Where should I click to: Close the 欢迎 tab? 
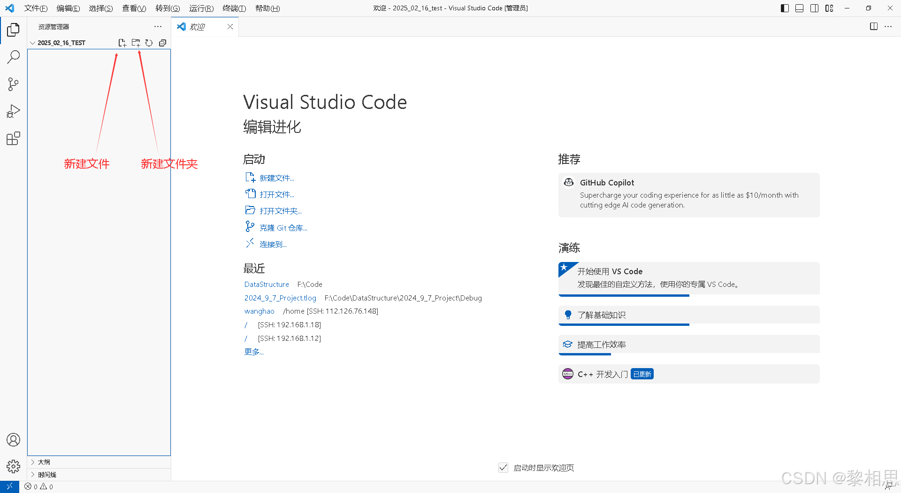(230, 27)
